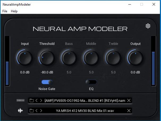Click the output level meter

pos(153,61)
